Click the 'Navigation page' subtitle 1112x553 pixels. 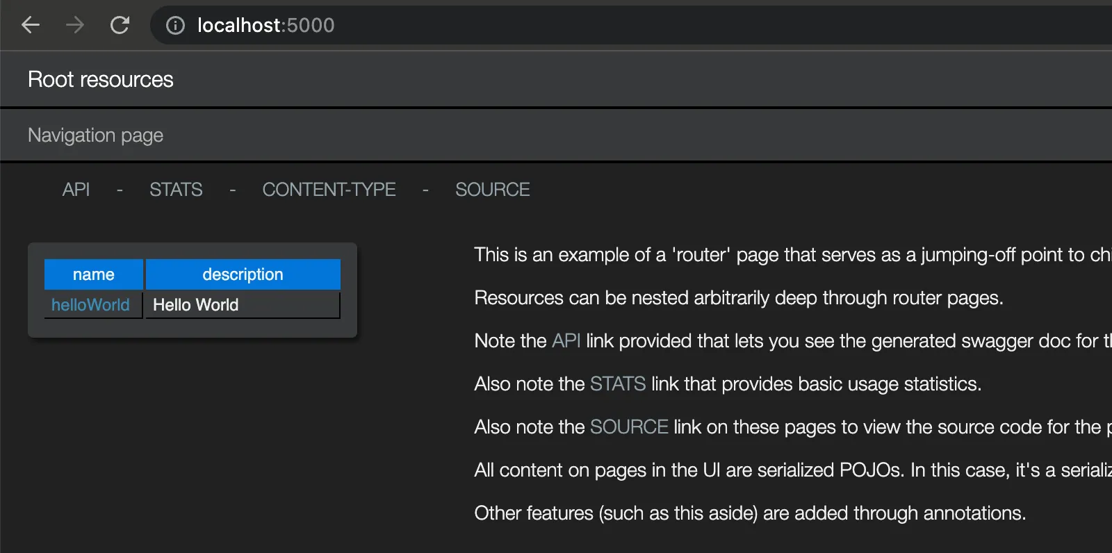coord(96,135)
